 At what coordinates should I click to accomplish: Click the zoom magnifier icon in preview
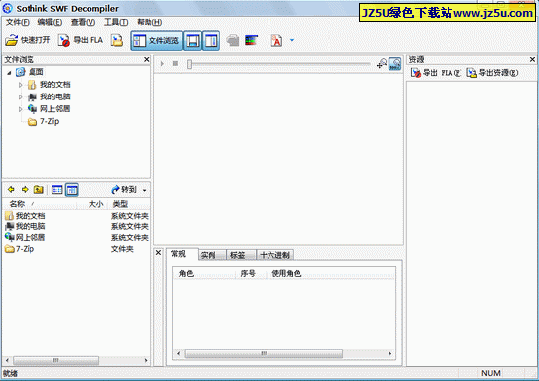tap(382, 64)
